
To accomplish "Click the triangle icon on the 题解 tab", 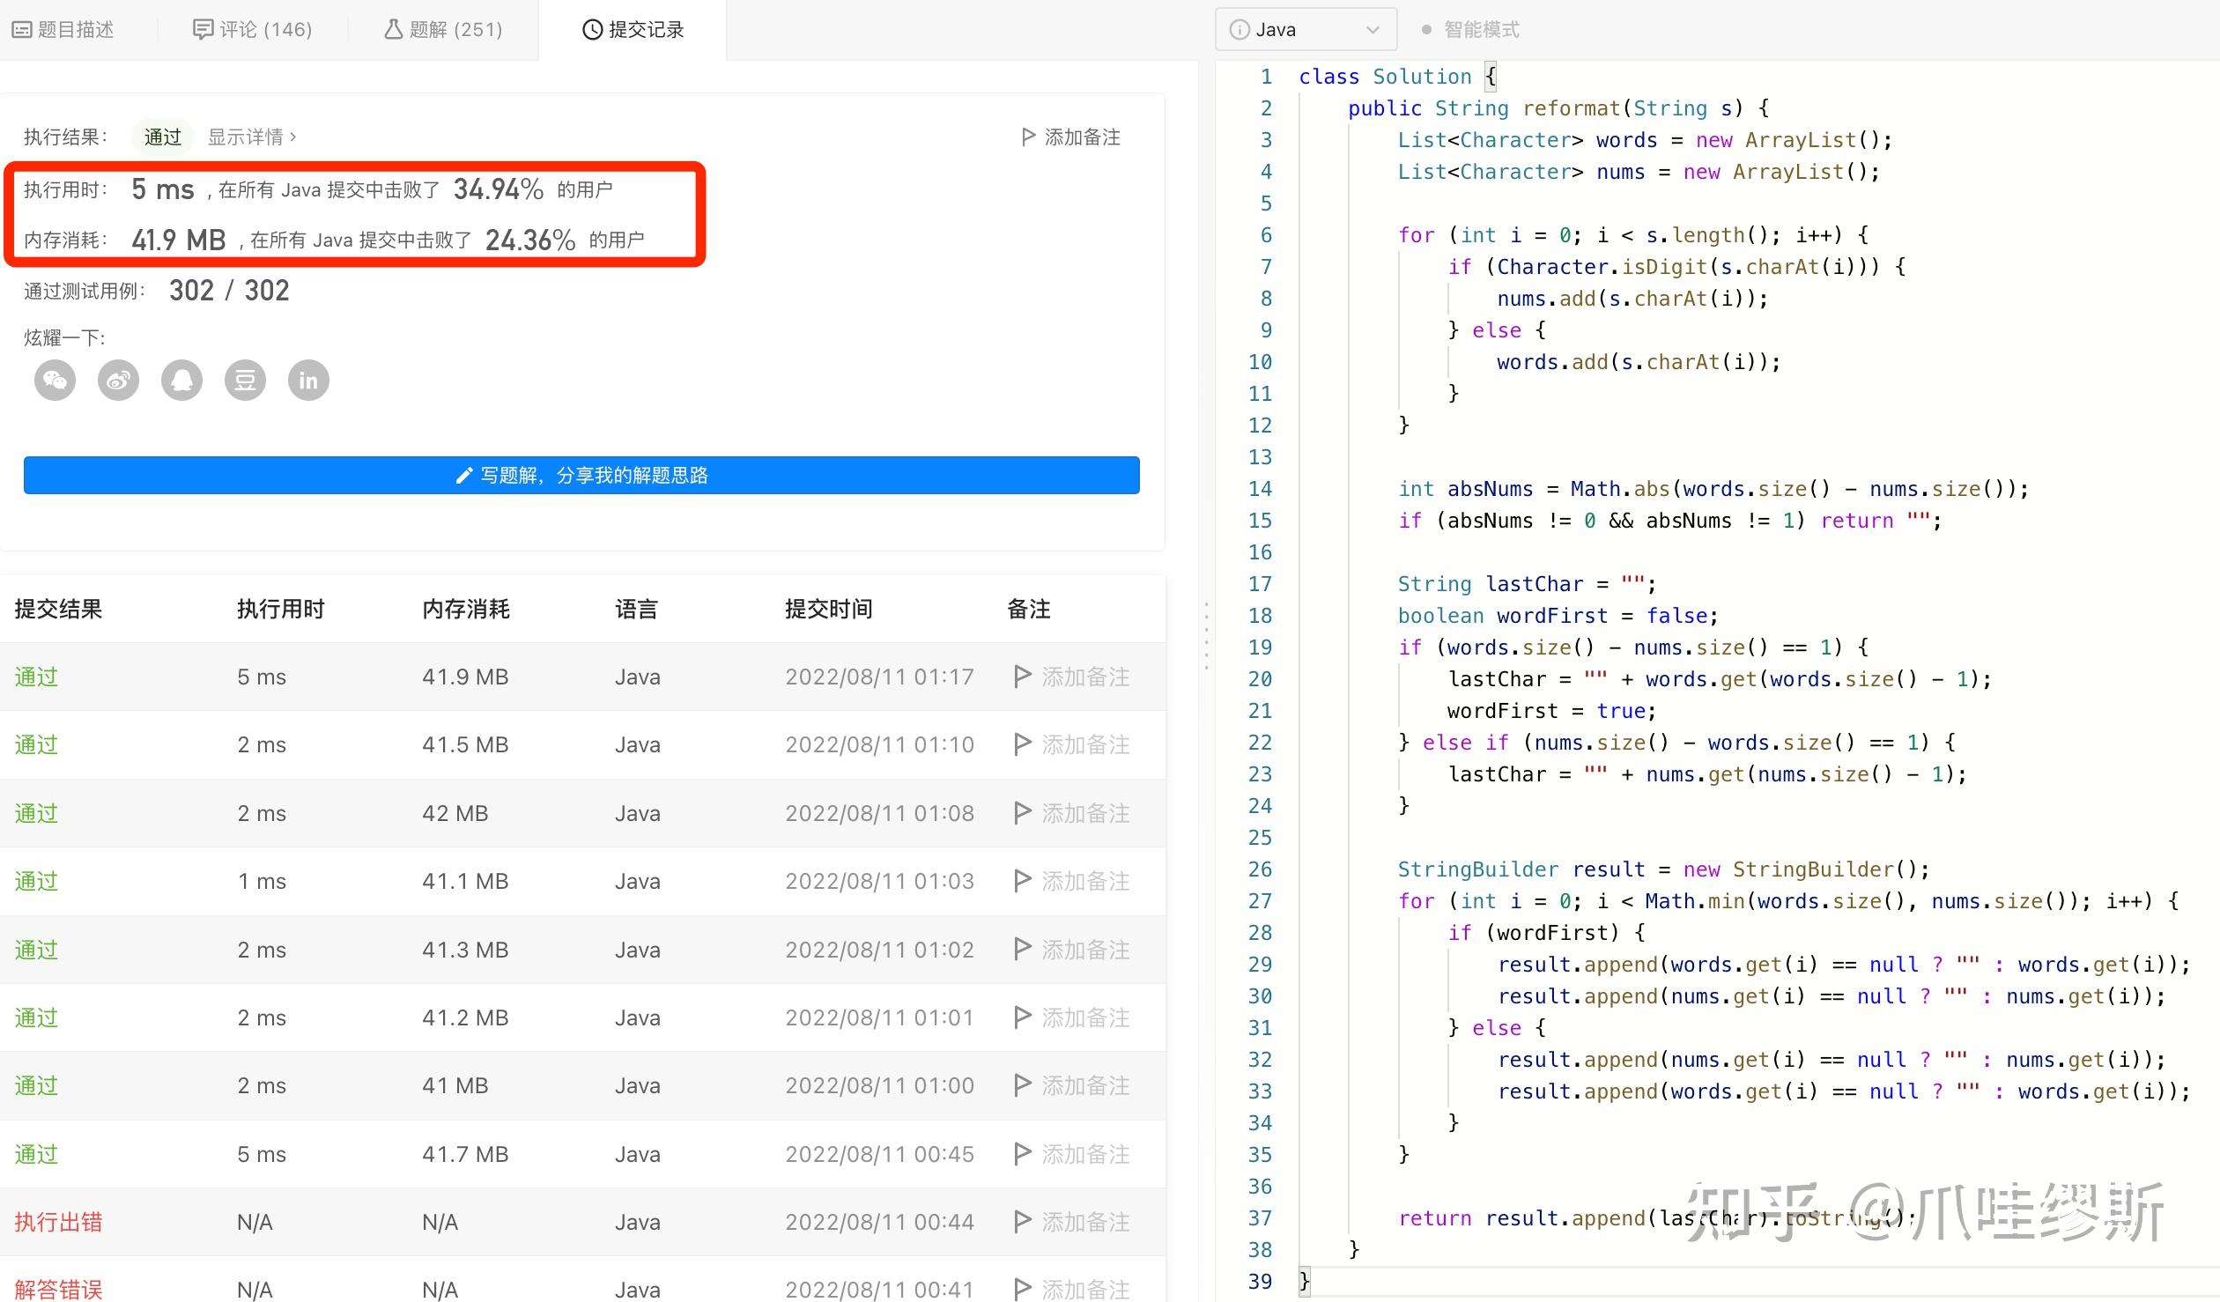I will click(x=393, y=28).
